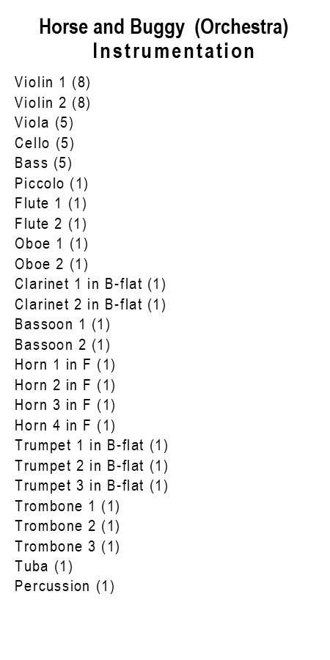Click the Horse and Buggy (Orchestra) title
Viewport: 330px width, 660px height.
pyautogui.click(x=164, y=28)
